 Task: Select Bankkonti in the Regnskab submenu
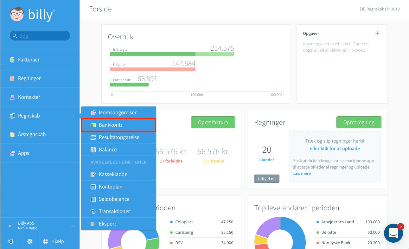(x=118, y=125)
